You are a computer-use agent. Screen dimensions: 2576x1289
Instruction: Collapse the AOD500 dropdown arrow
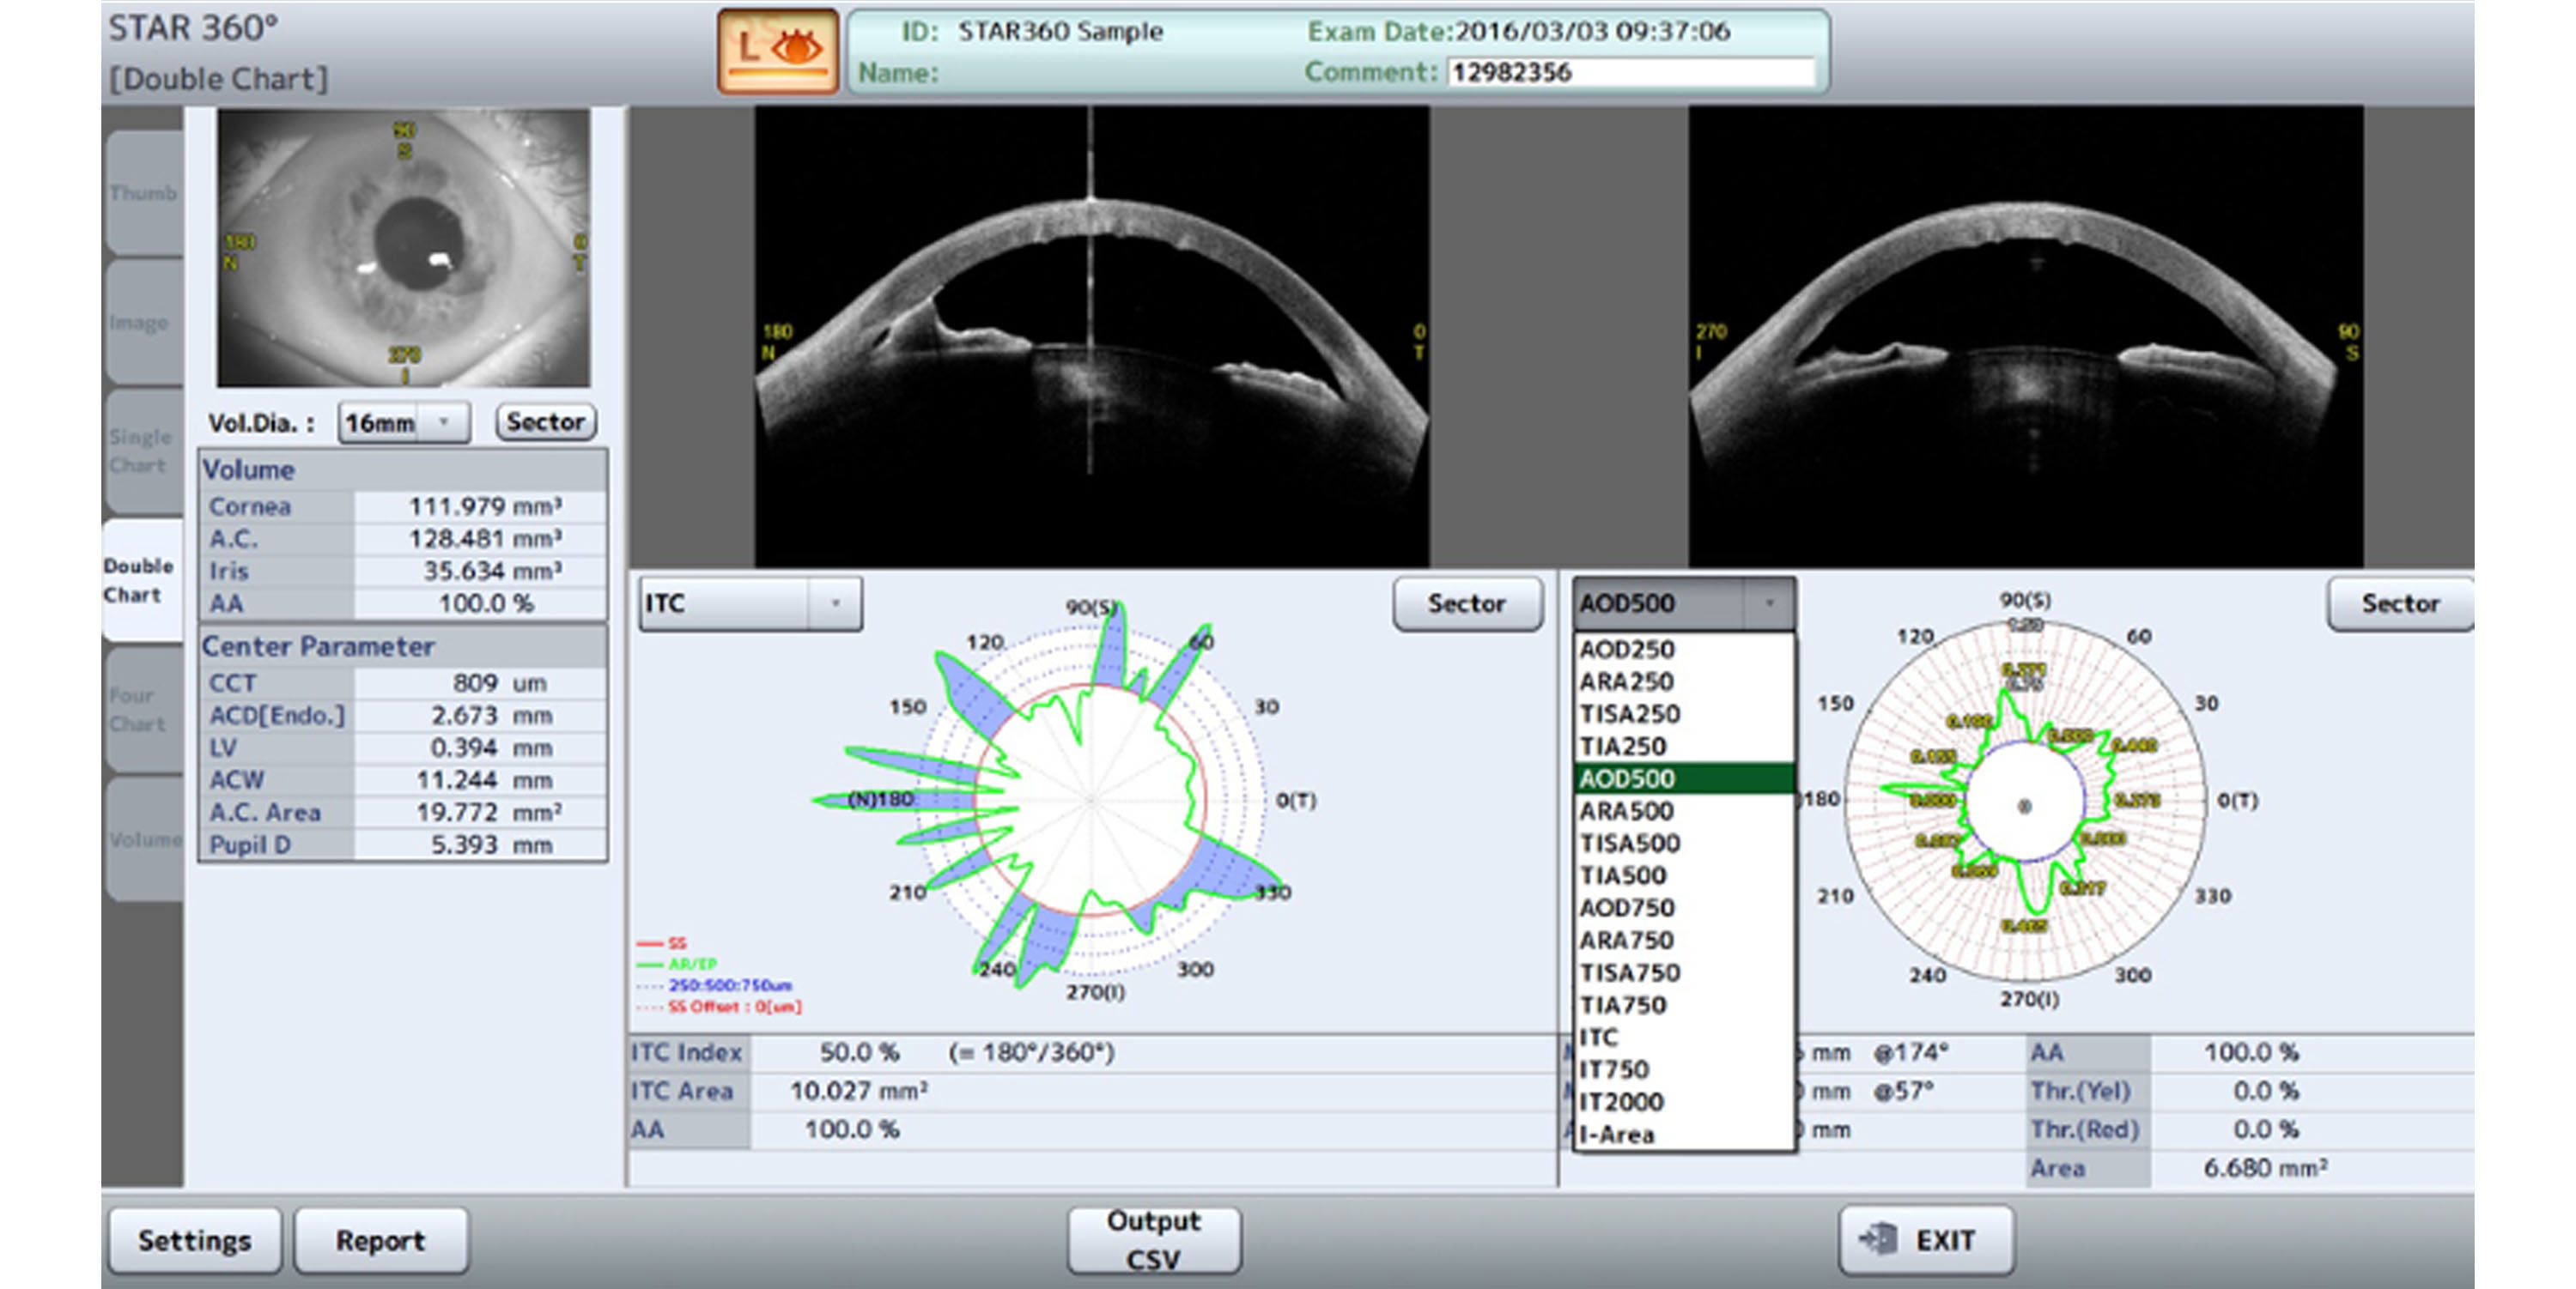[x=1769, y=602]
